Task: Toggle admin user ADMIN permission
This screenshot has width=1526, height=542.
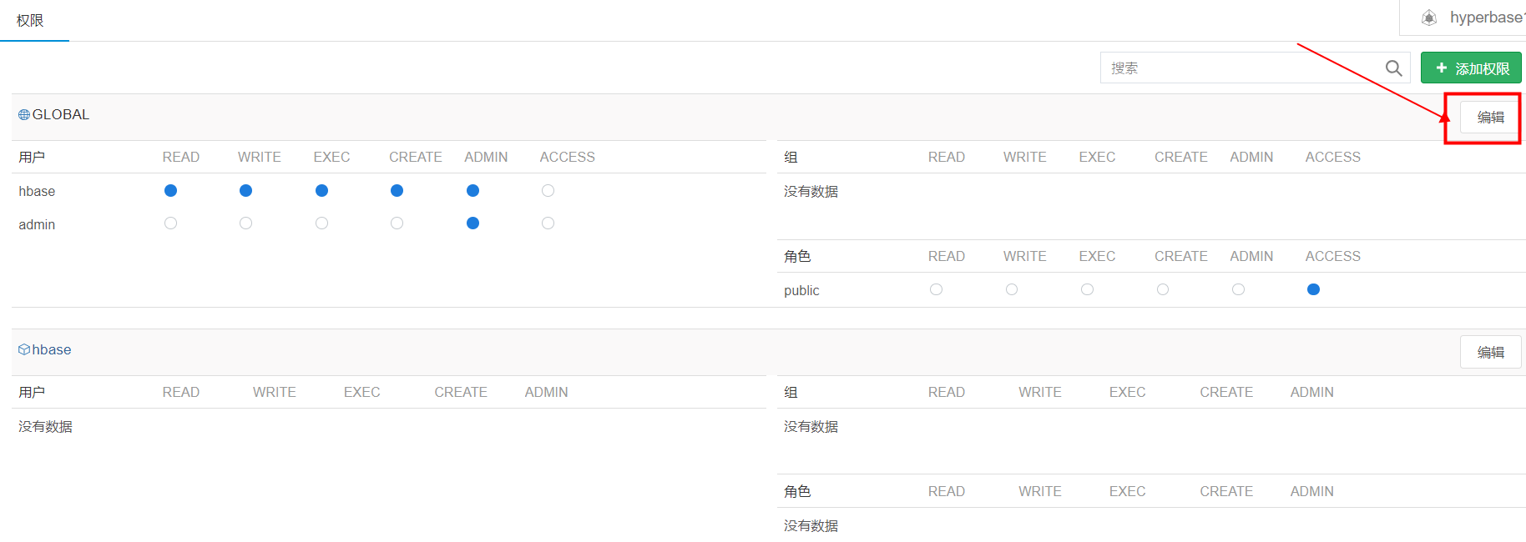Action: click(472, 223)
